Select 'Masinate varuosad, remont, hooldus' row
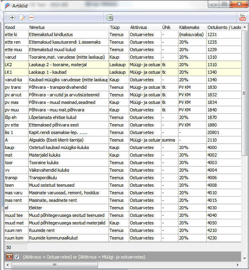Image resolution: width=249 pixels, height=270 pixels. [x=123, y=193]
